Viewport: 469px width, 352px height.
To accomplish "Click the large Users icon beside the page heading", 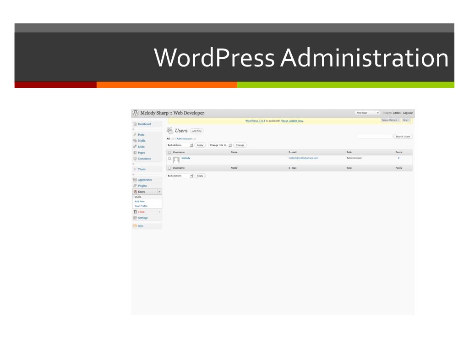I will point(170,131).
